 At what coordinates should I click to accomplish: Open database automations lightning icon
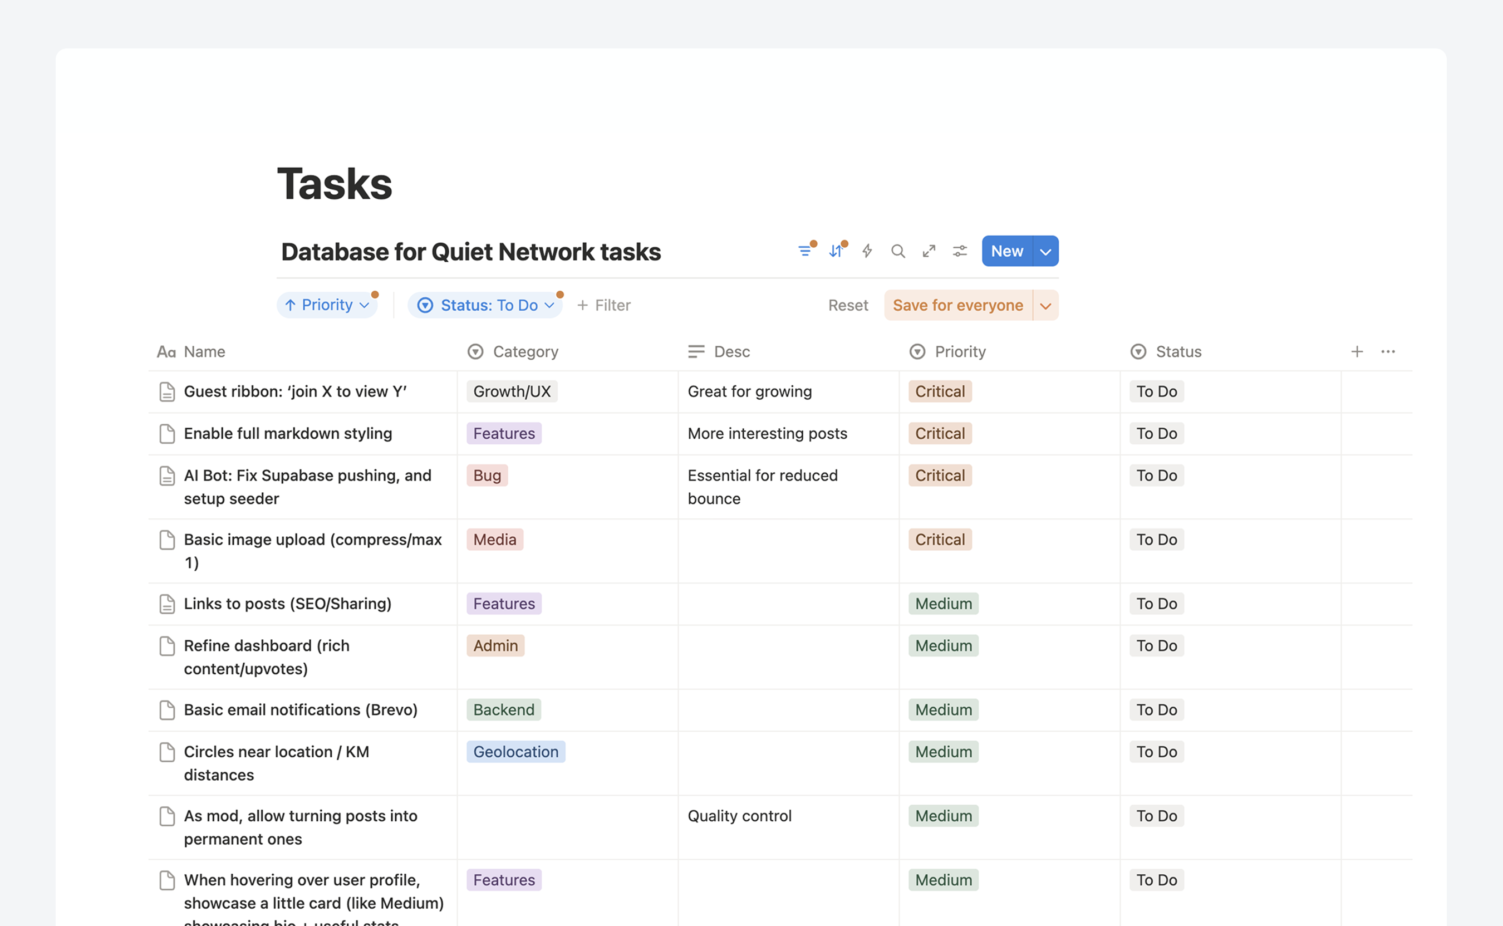click(x=867, y=251)
